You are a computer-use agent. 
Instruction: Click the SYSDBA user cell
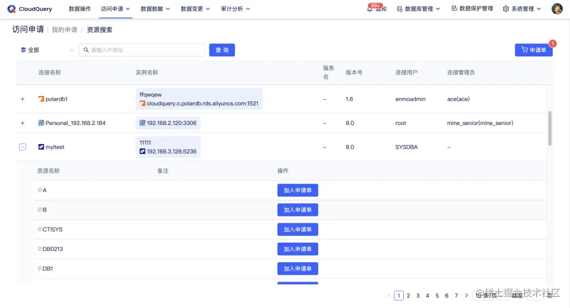click(406, 147)
